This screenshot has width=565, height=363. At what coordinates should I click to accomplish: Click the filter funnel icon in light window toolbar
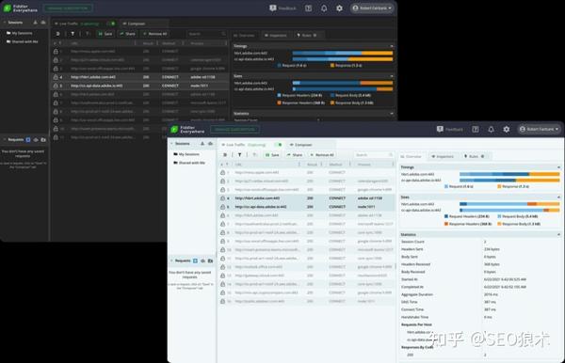[x=239, y=154]
